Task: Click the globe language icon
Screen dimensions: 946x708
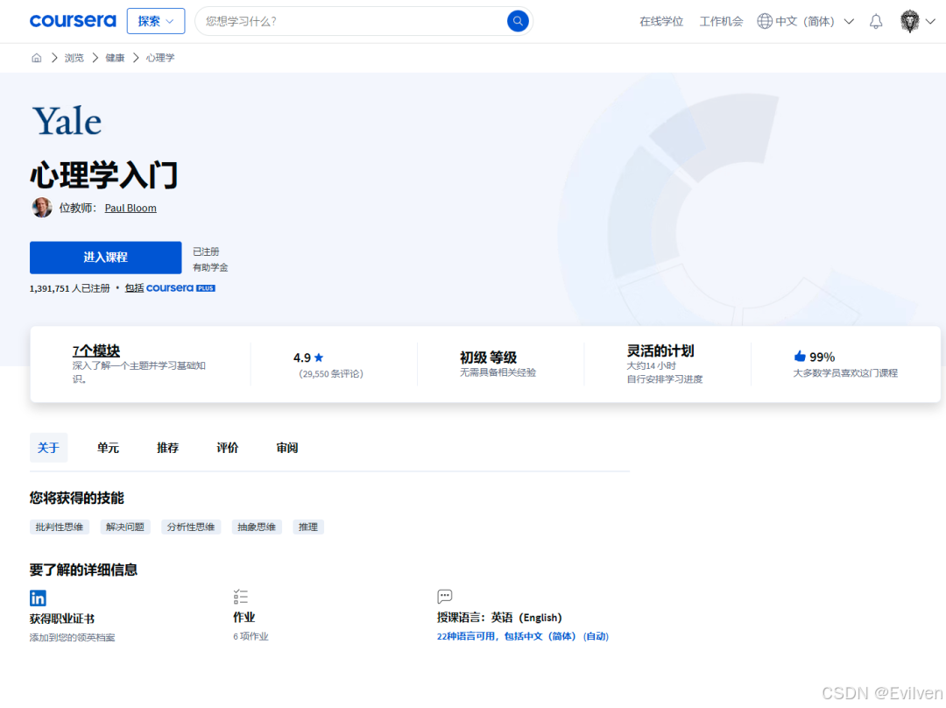Action: (x=765, y=21)
